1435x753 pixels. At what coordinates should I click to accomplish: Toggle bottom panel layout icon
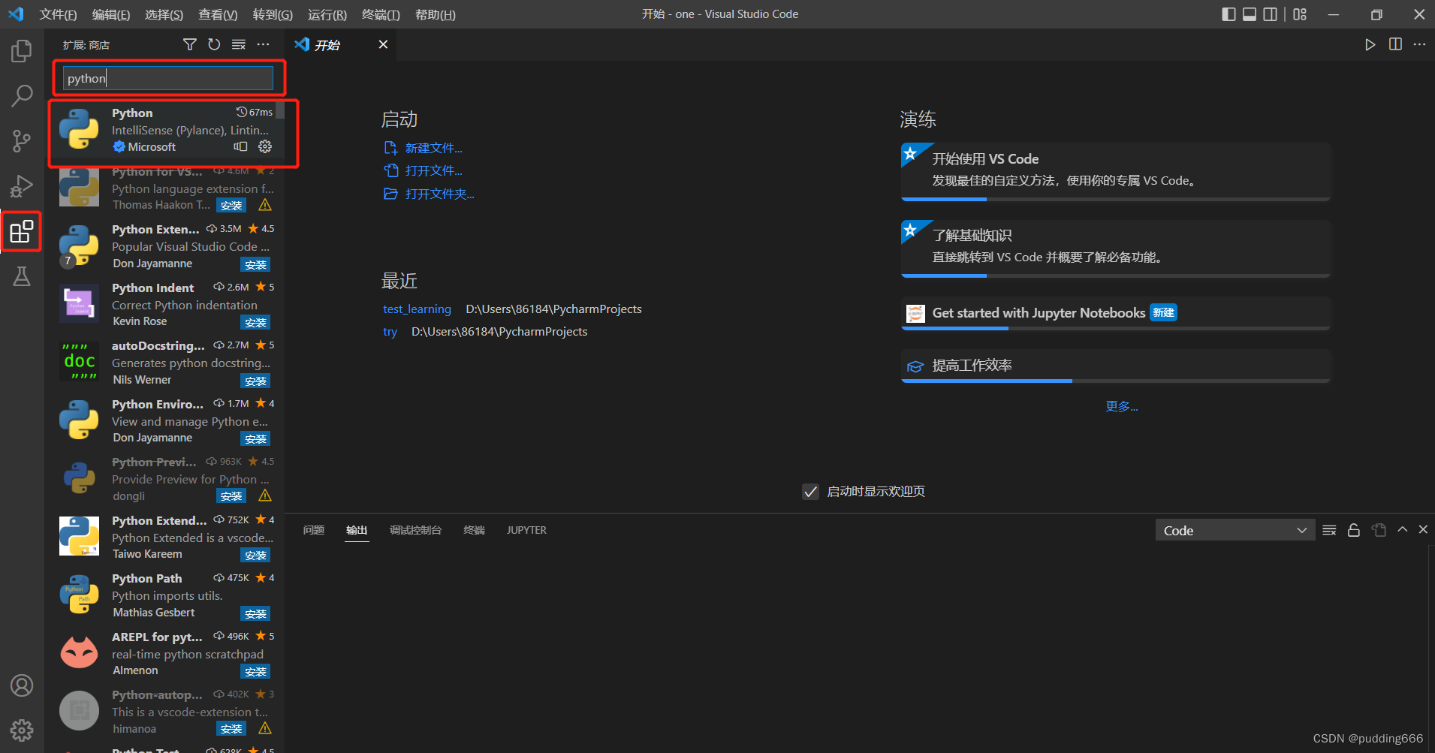point(1250,14)
